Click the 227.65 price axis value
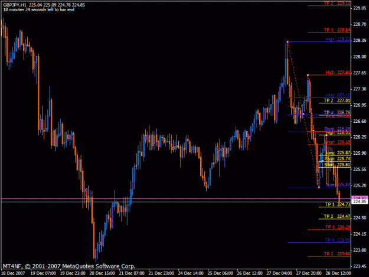 click(x=360, y=73)
